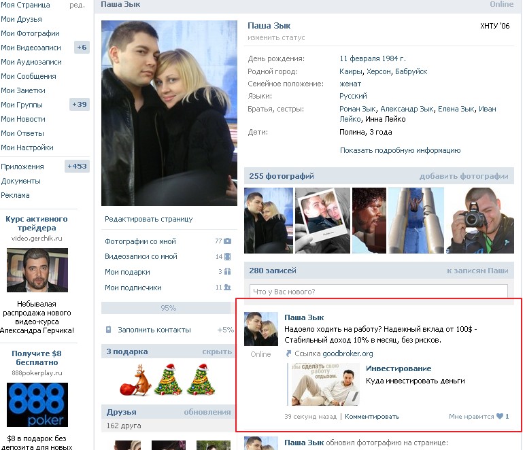
Task: Go to Мои Сообщения
Action: (x=29, y=76)
